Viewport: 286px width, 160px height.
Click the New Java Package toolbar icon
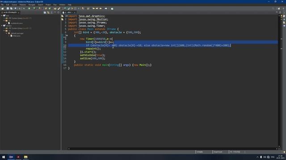coord(46,8)
